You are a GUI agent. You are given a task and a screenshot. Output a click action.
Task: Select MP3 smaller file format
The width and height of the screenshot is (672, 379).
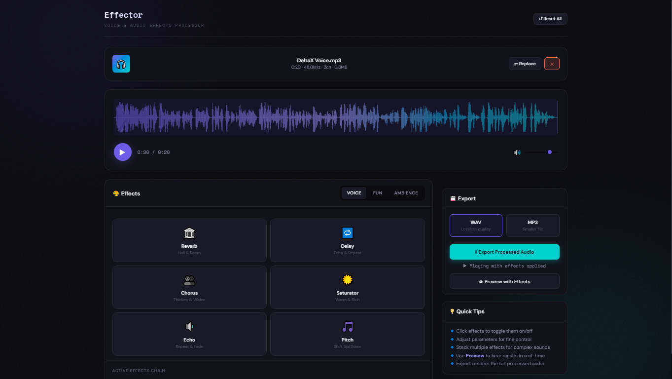(x=532, y=225)
